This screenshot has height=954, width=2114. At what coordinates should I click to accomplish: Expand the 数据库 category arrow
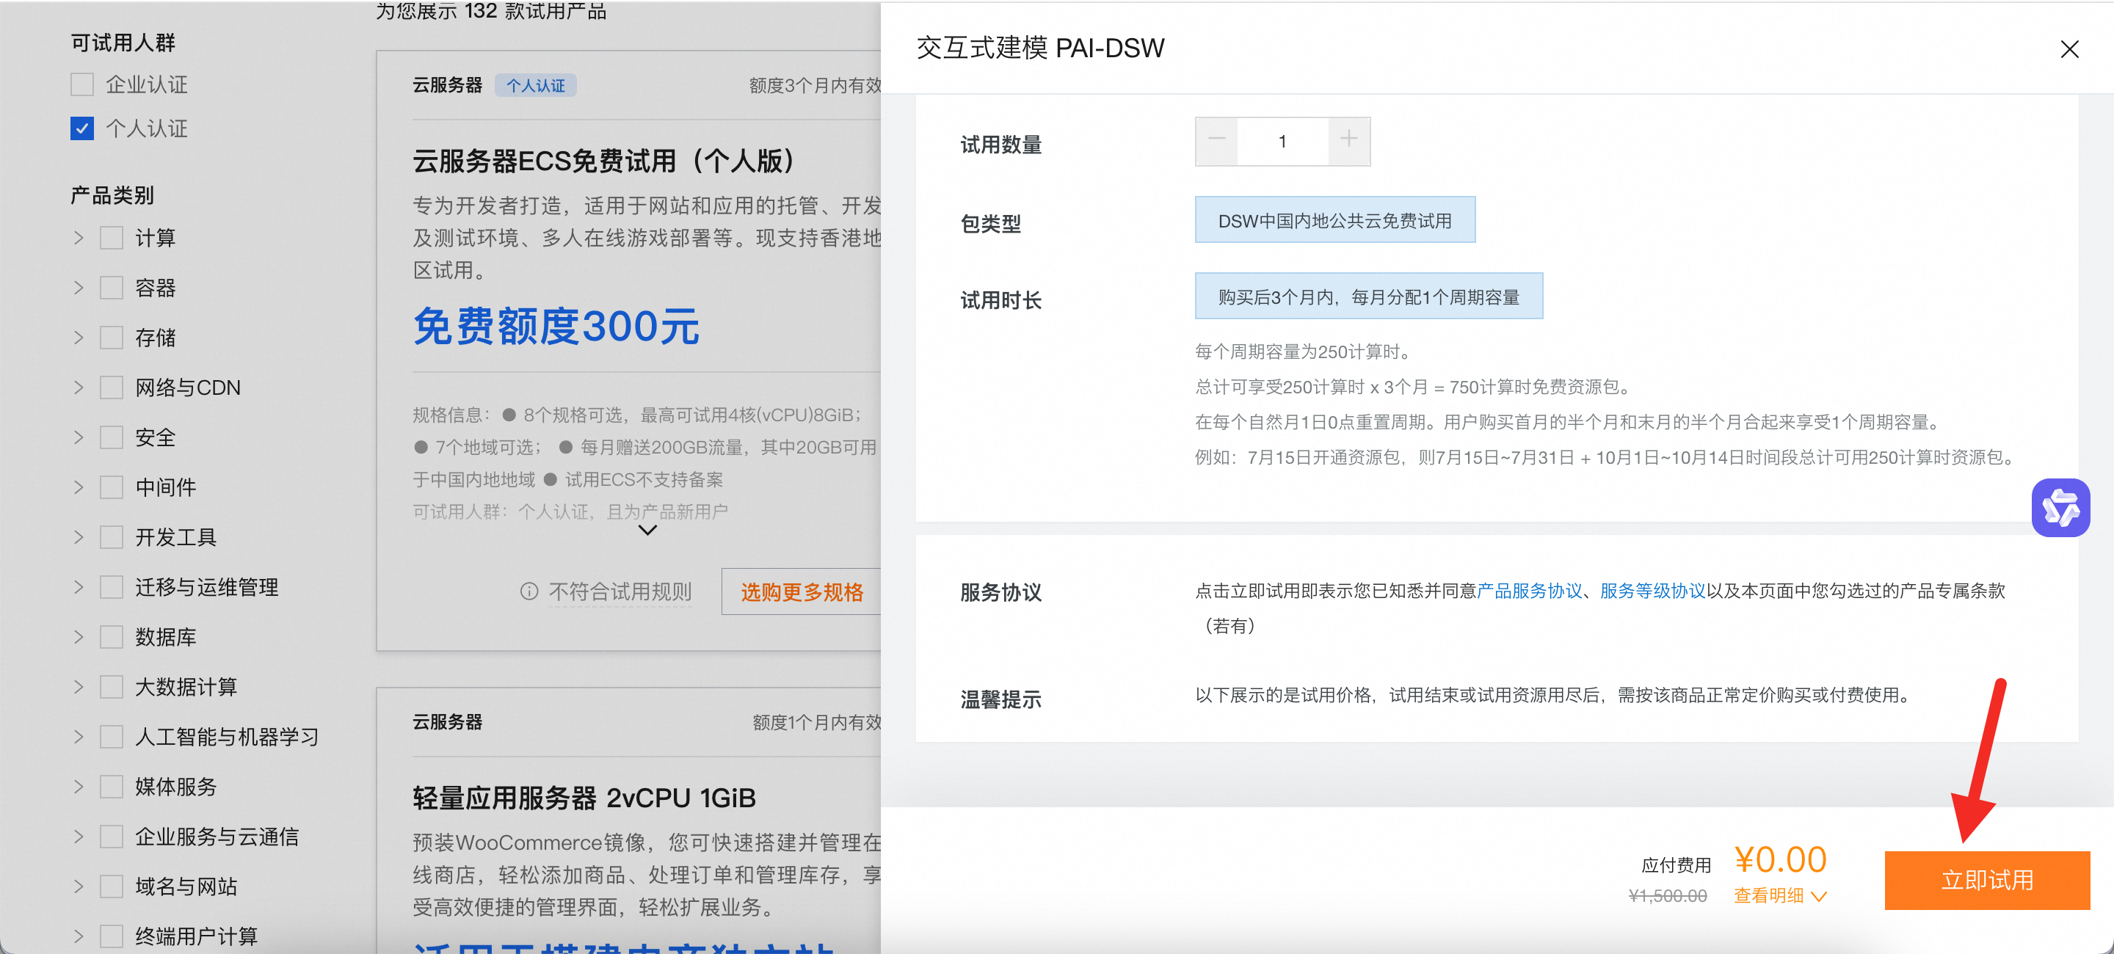[79, 636]
